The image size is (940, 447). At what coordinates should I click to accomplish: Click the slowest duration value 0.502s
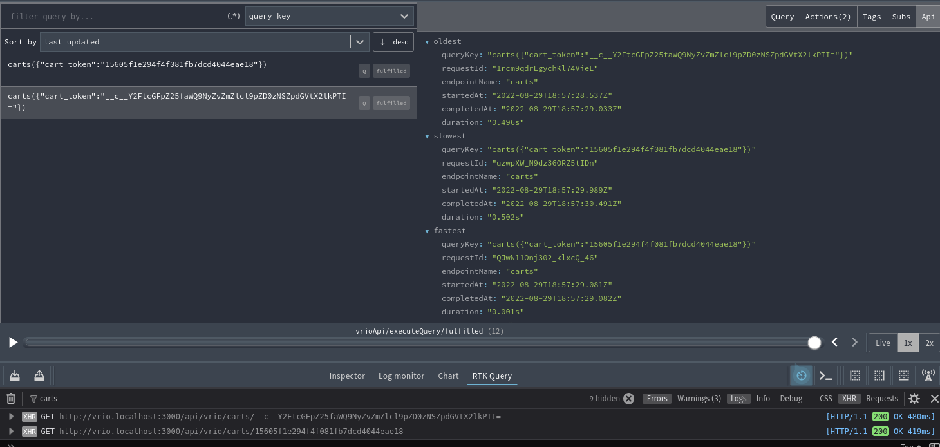pos(505,217)
